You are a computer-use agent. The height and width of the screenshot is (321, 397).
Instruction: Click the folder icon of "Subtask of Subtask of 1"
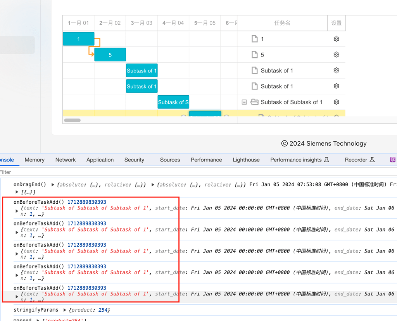[x=254, y=102]
